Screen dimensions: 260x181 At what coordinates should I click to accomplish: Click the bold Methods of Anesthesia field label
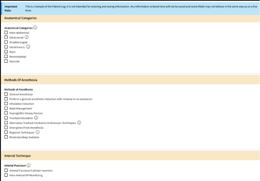point(18,90)
